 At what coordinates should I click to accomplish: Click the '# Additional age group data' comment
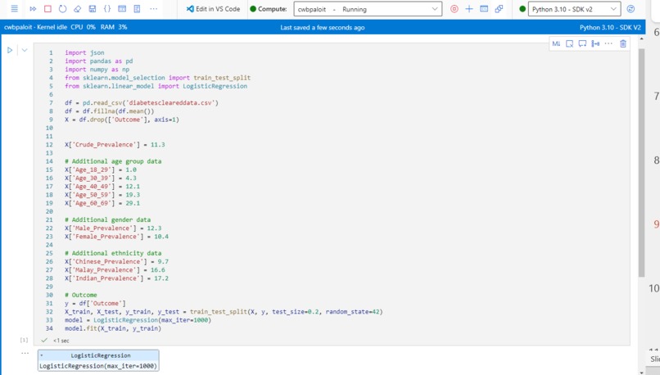pos(113,161)
